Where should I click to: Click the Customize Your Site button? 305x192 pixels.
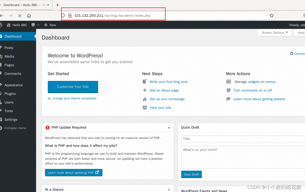pos(73,87)
